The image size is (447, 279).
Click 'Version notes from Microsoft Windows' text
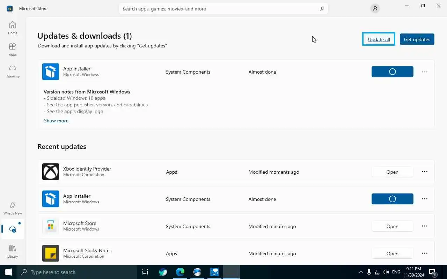point(87,92)
